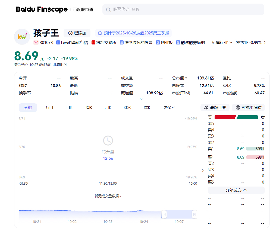270x231 pixels.
Task: Click the bell icon for earnings disclosure
Action: click(x=100, y=33)
